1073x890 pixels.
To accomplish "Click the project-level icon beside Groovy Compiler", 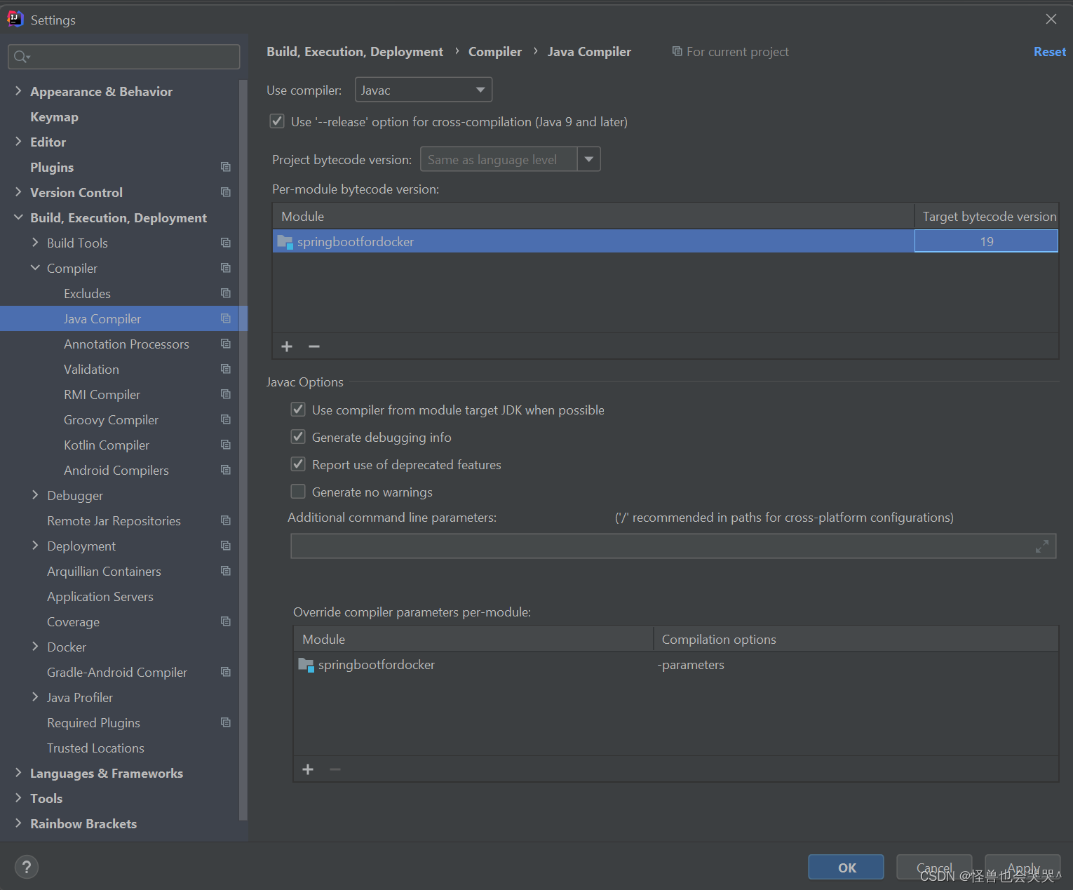I will tap(225, 419).
